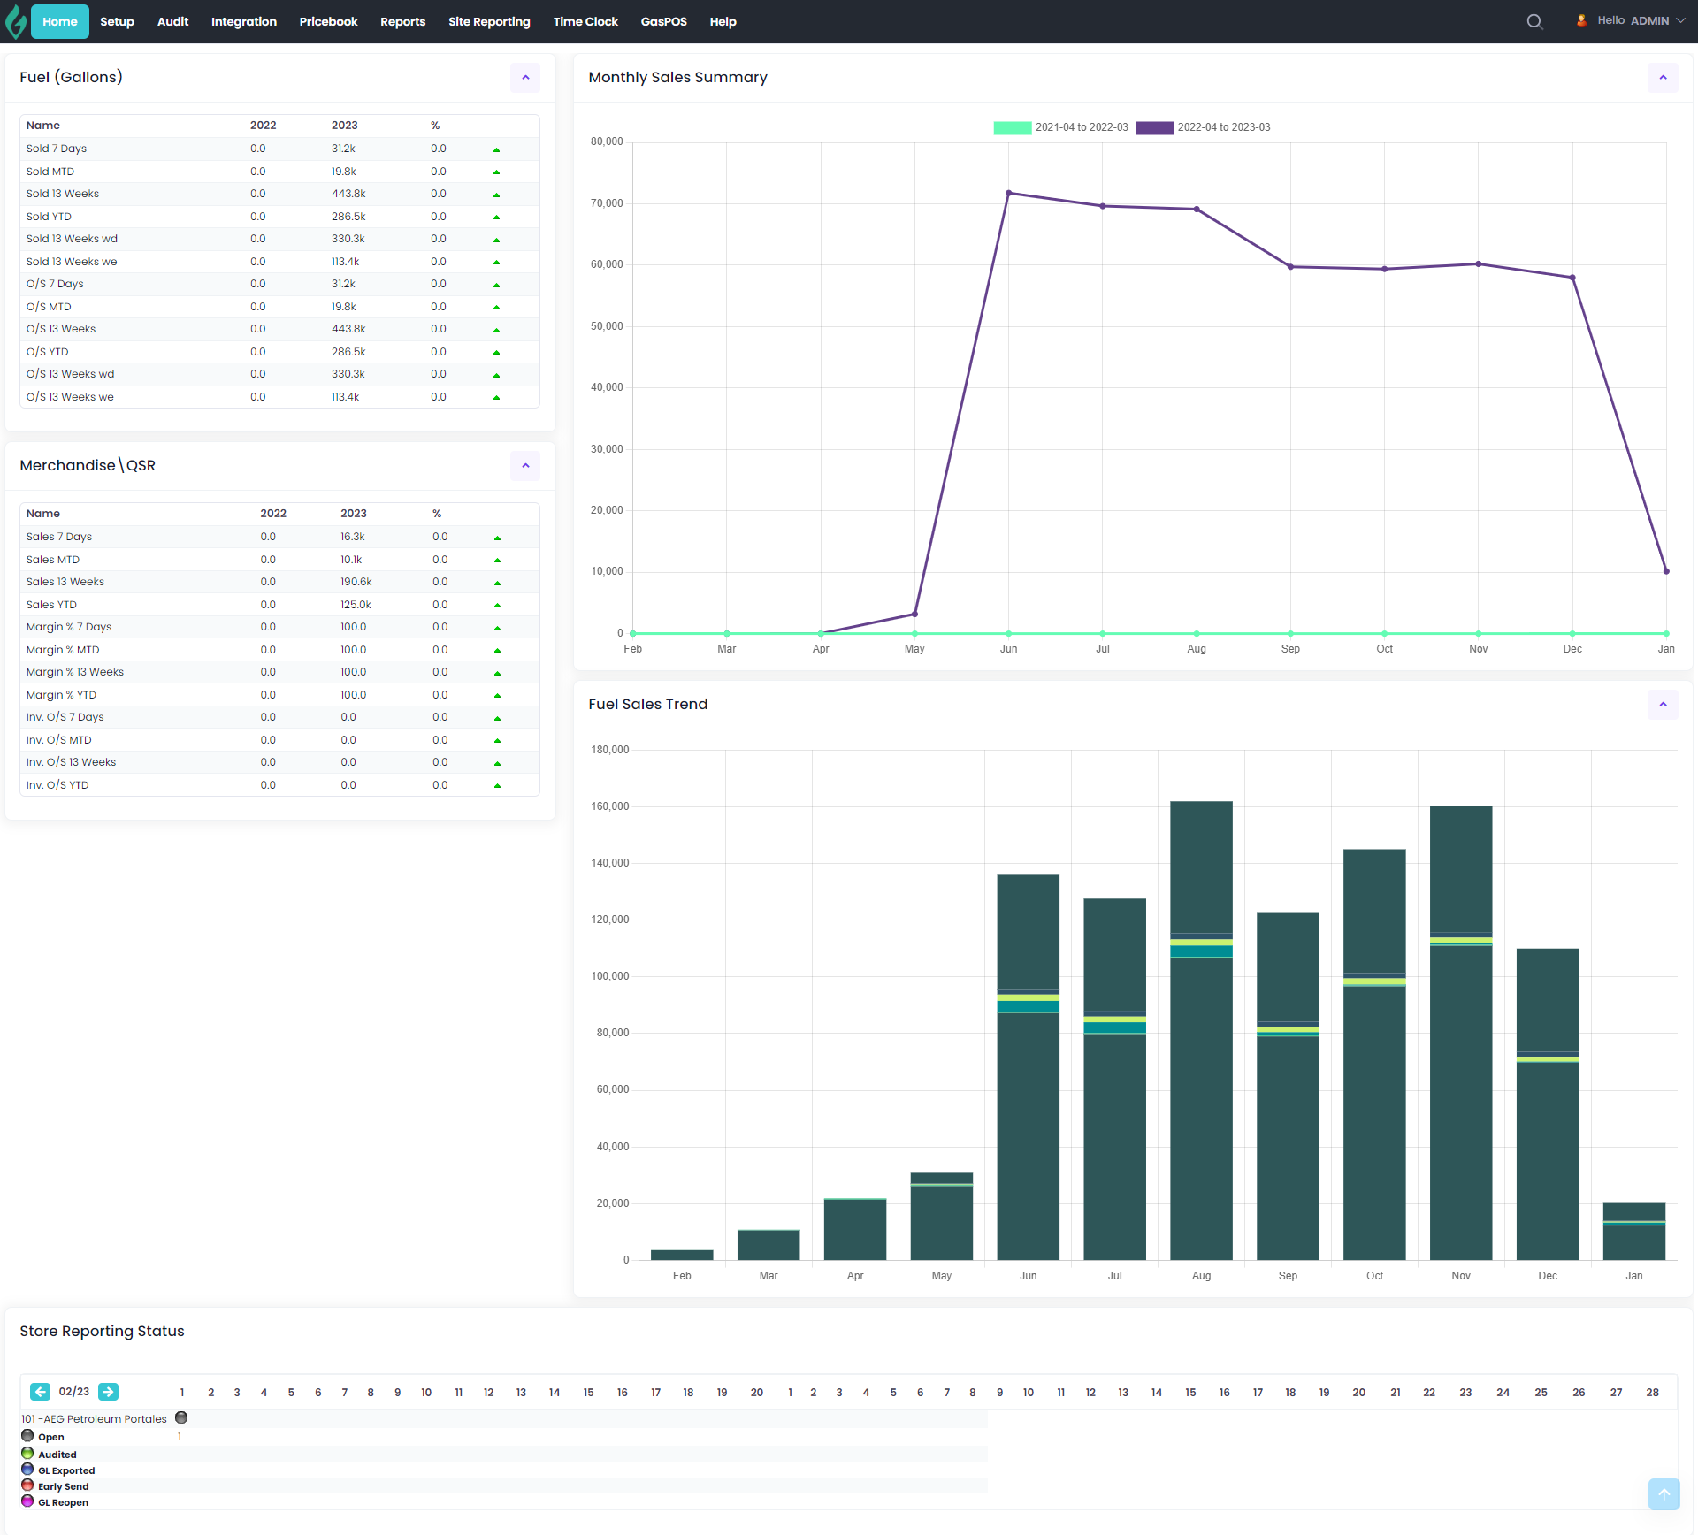The height and width of the screenshot is (1535, 1698).
Task: Open the Integration menu
Action: (244, 21)
